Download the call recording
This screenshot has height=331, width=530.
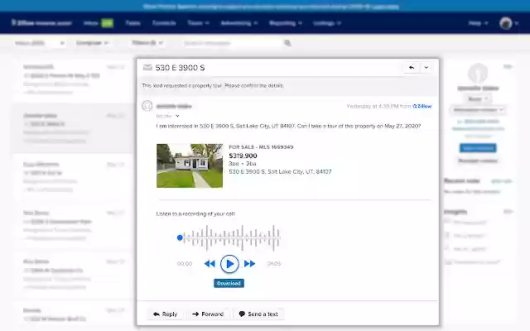coord(229,283)
